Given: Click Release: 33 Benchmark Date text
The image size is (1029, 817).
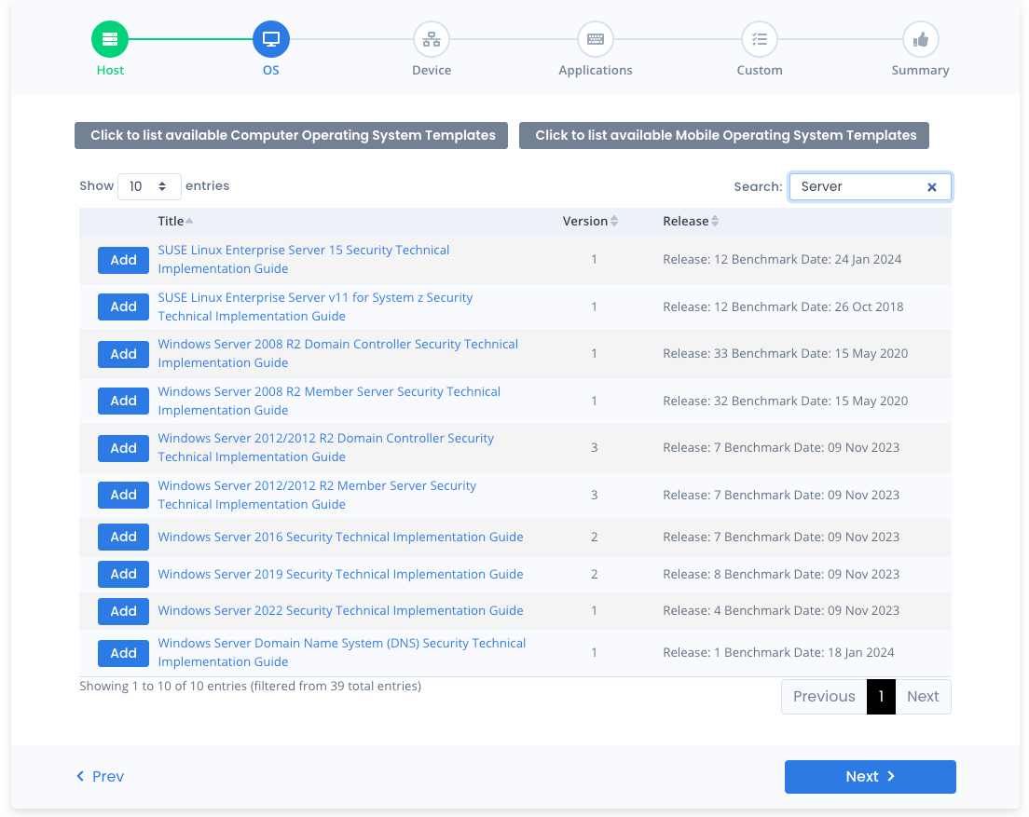Looking at the screenshot, I should 786,353.
